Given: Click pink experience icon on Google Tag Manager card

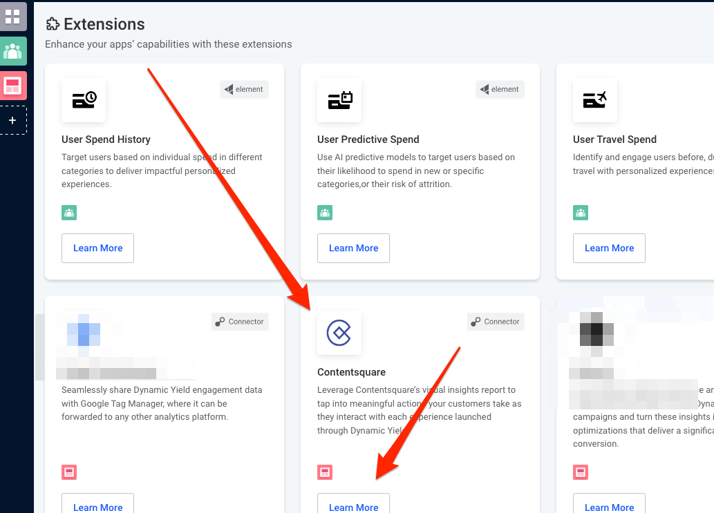Looking at the screenshot, I should [69, 472].
